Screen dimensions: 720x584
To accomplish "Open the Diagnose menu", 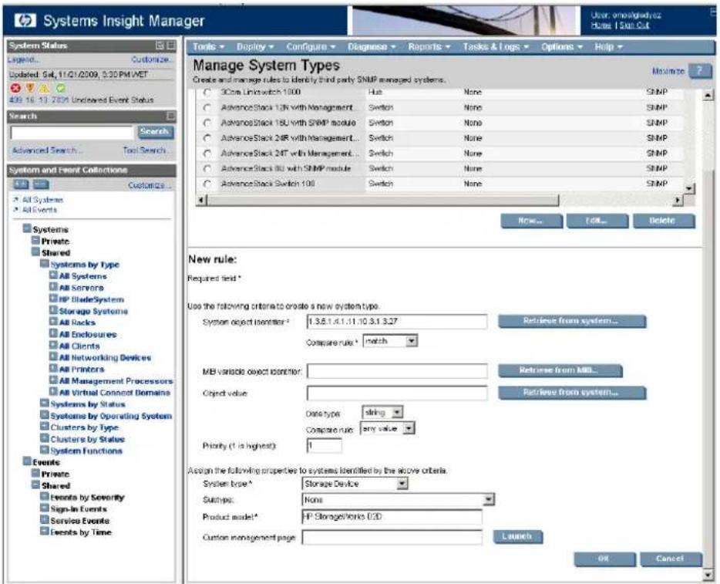I will [372, 47].
